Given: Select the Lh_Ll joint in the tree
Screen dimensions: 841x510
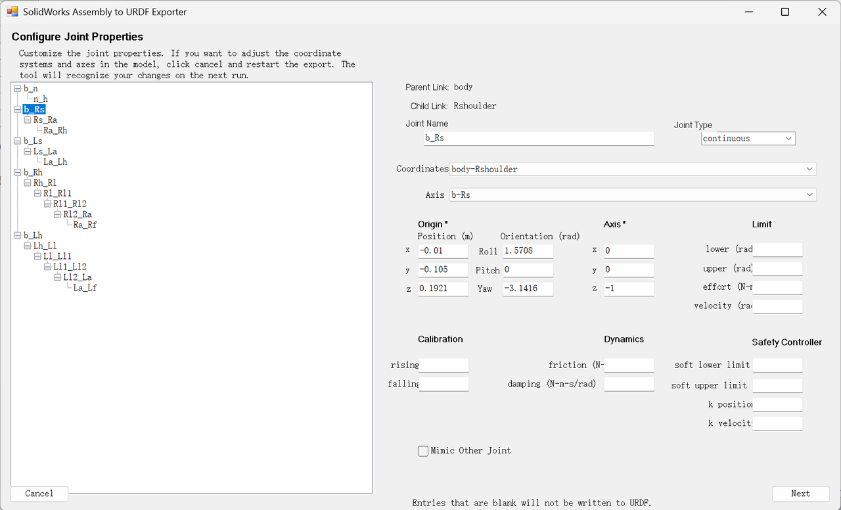Looking at the screenshot, I should point(45,246).
